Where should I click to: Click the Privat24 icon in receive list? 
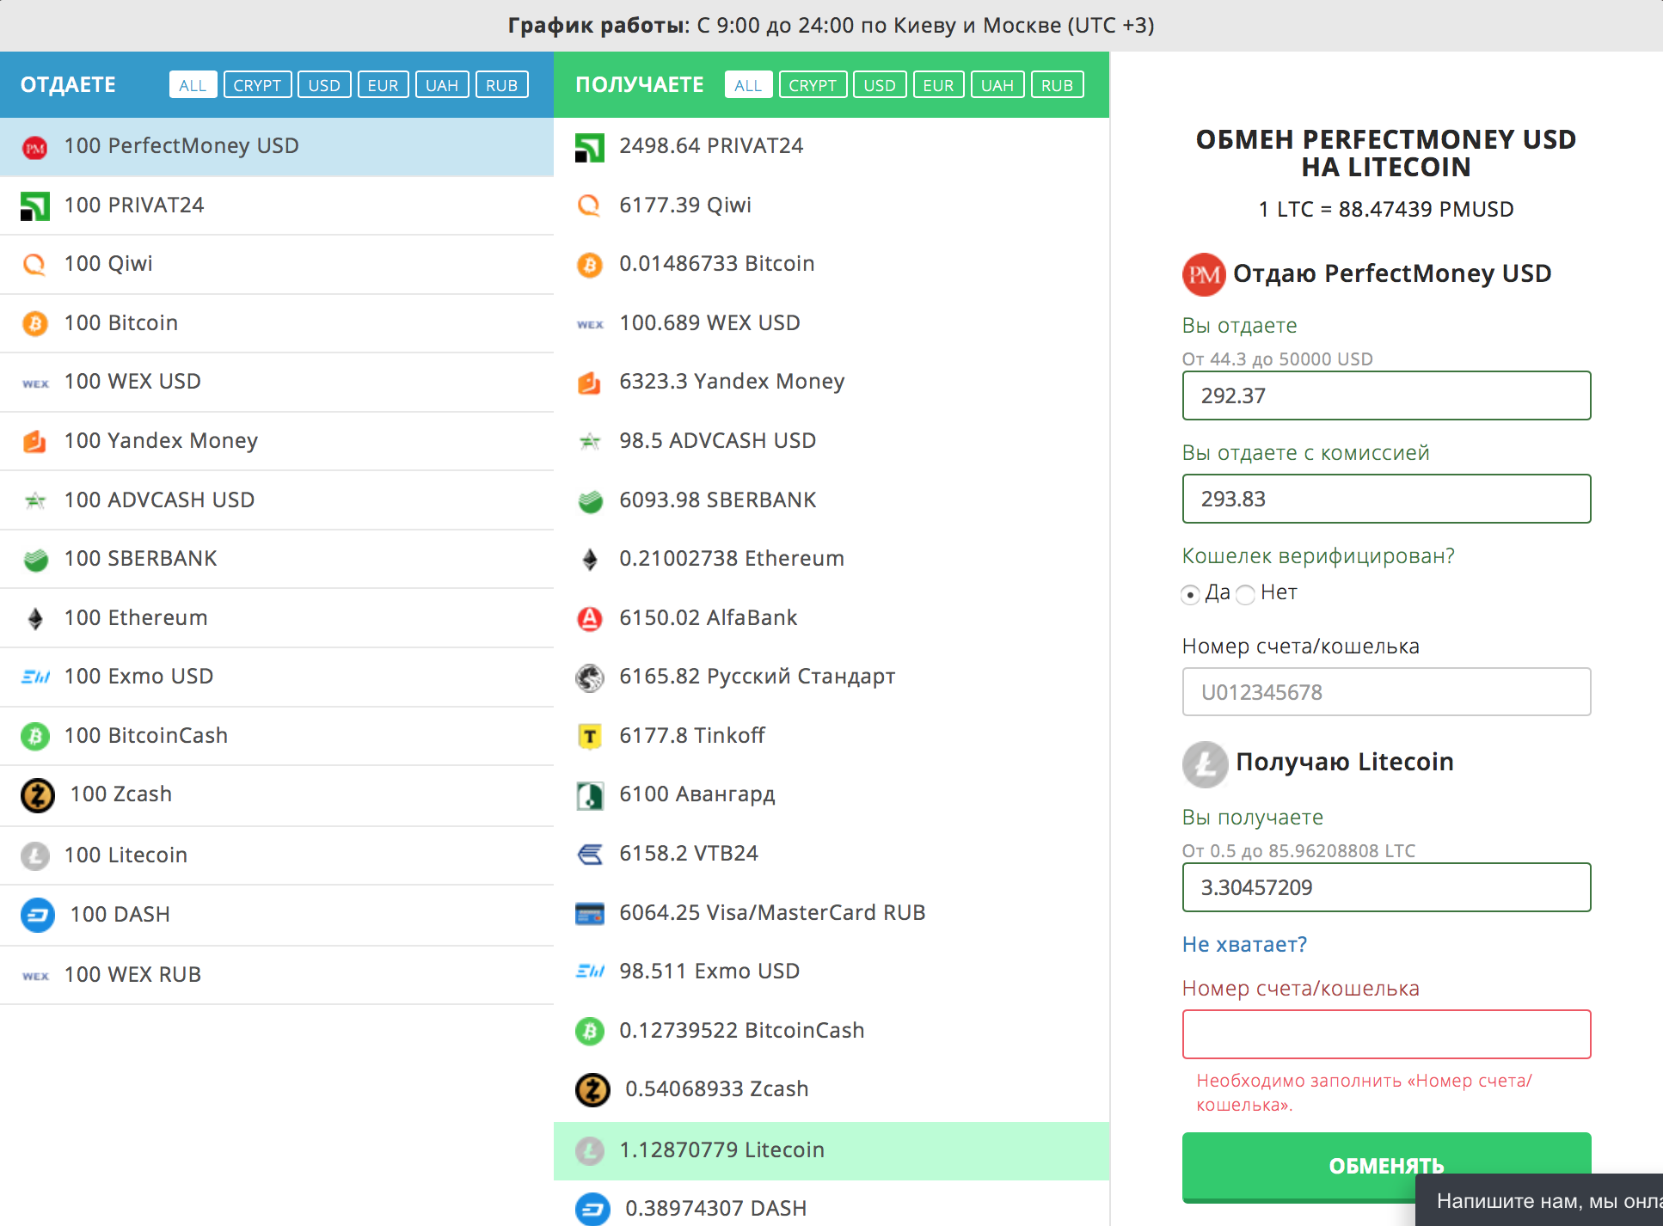[590, 147]
